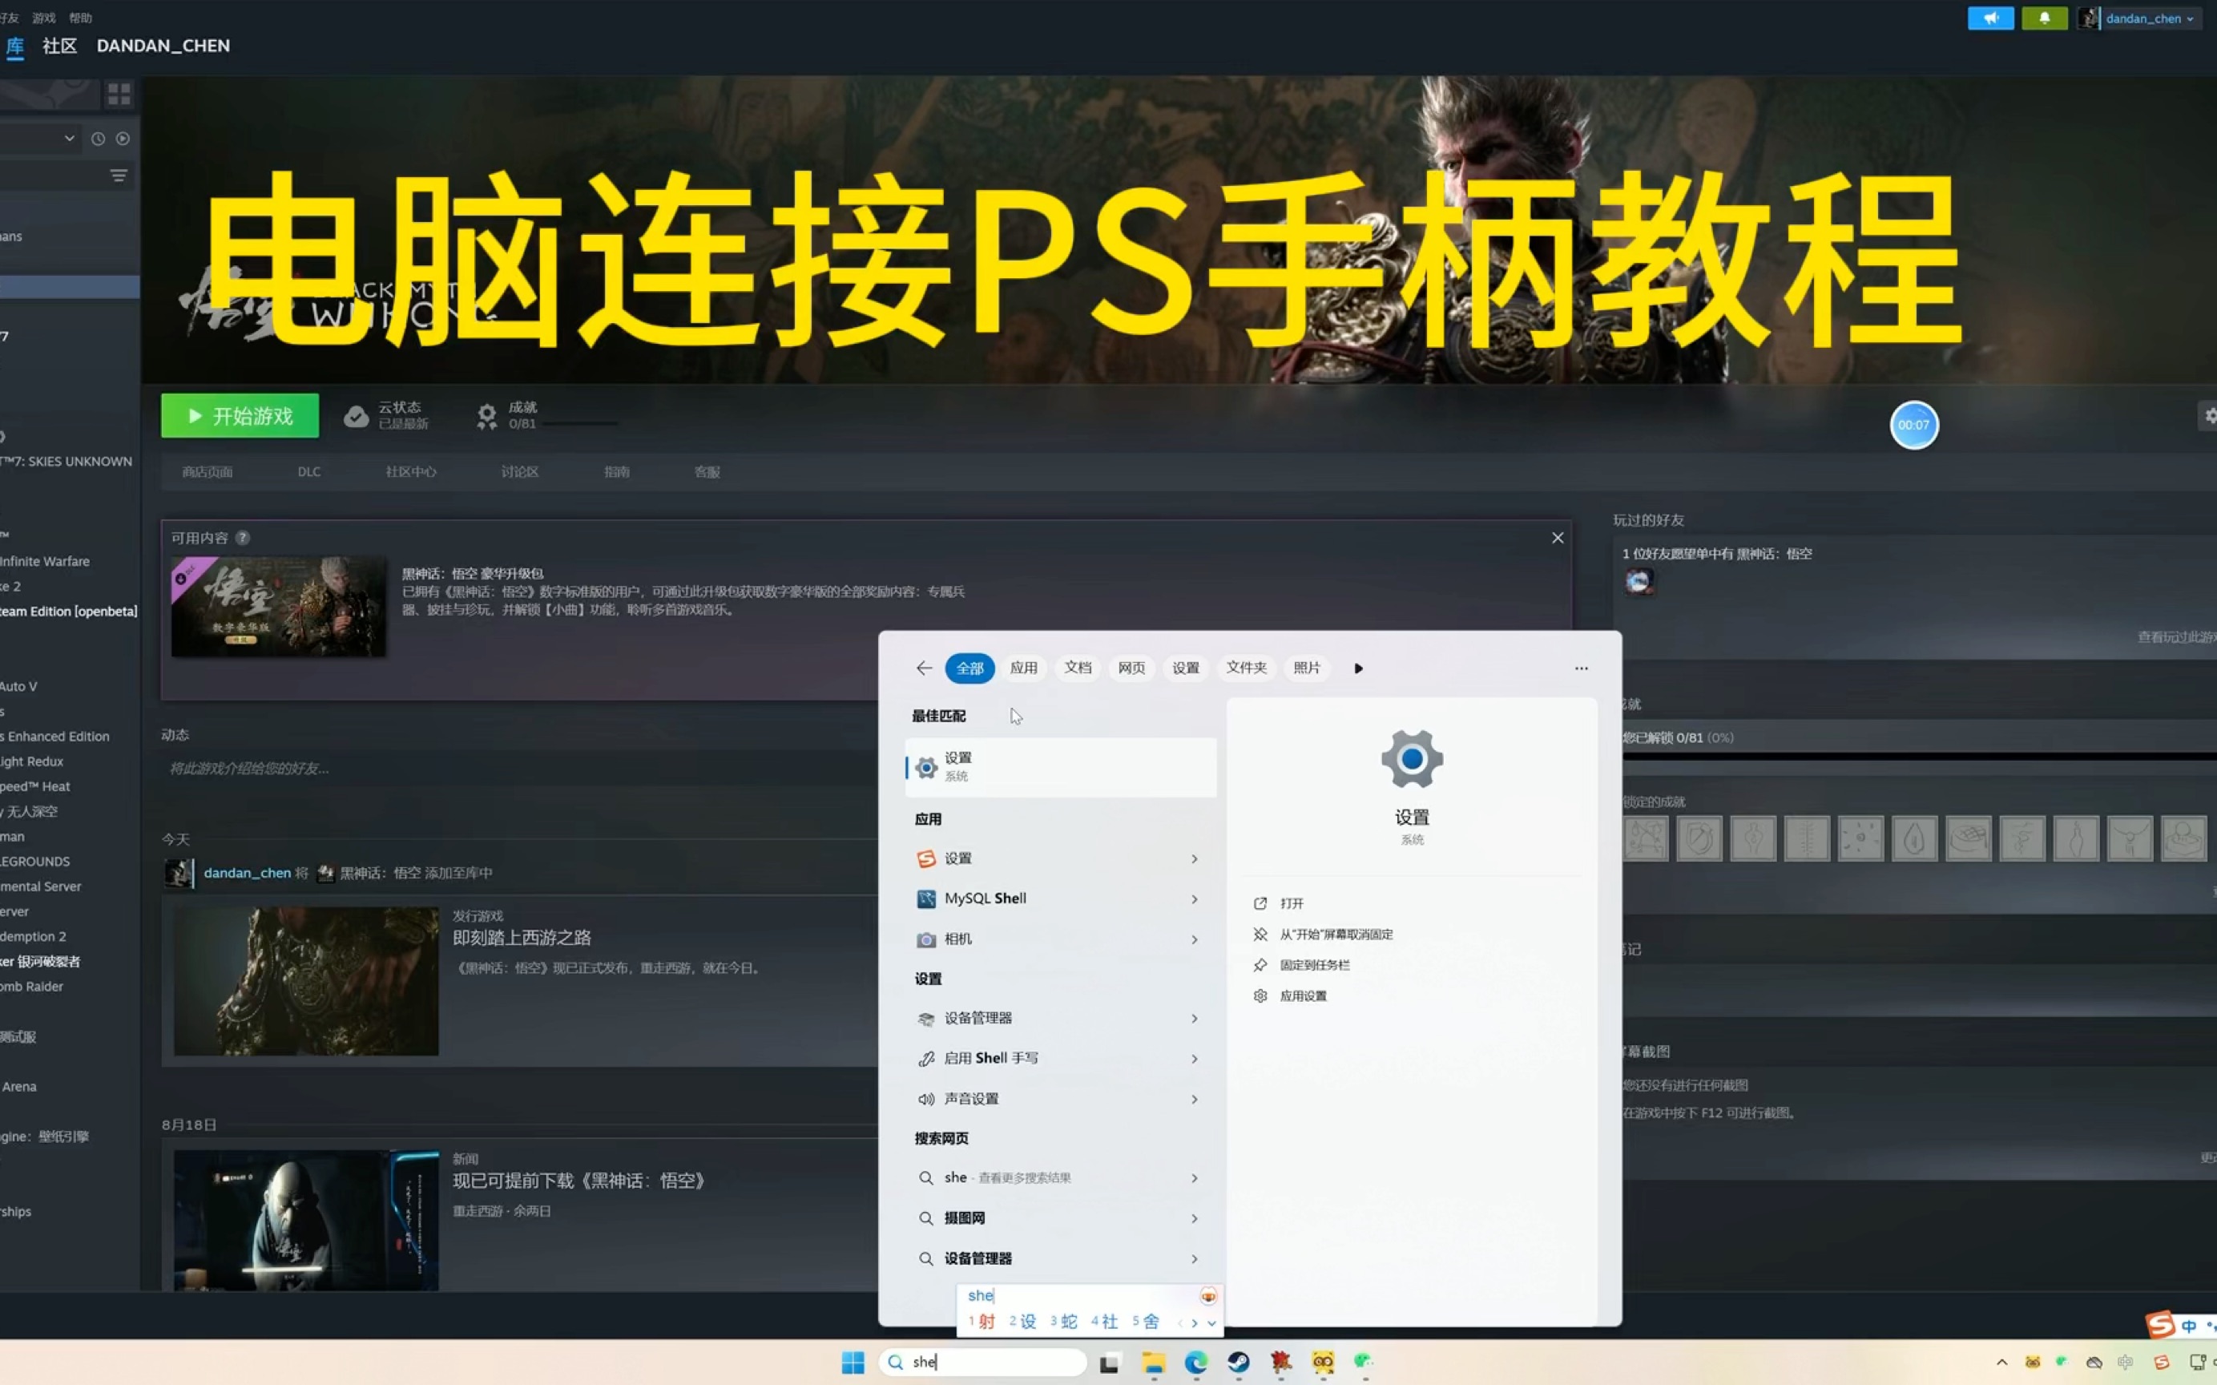This screenshot has width=2217, height=1385.
Task: Expand MySQL Shell submenu chevron
Action: [1196, 898]
